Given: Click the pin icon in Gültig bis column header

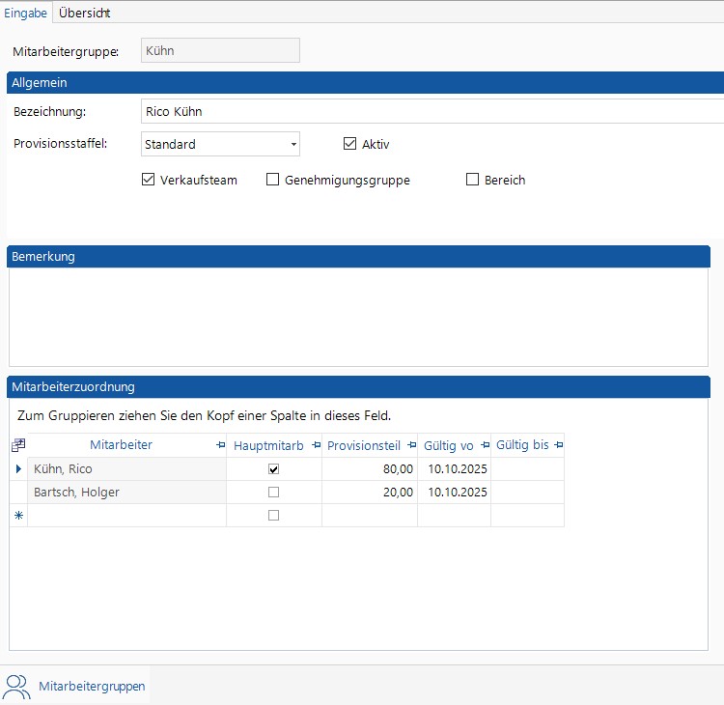Looking at the screenshot, I should [x=558, y=445].
